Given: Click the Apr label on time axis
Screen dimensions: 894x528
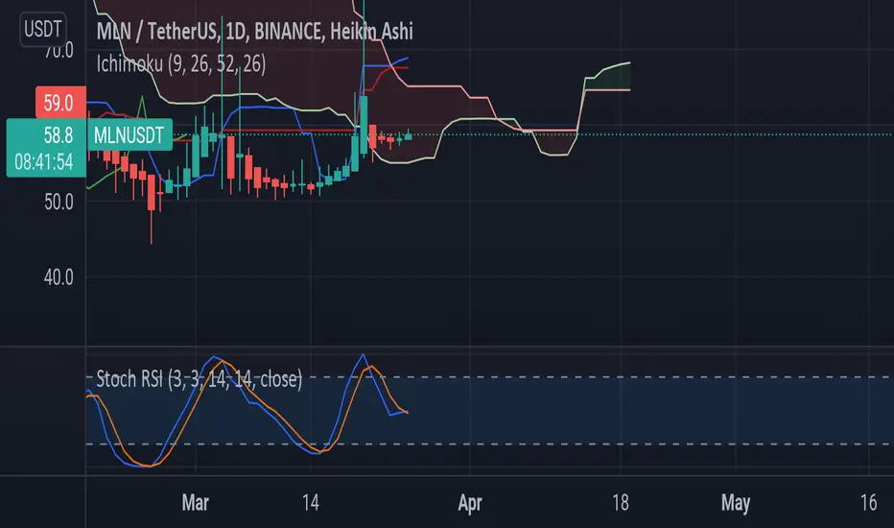Looking at the screenshot, I should (x=470, y=503).
